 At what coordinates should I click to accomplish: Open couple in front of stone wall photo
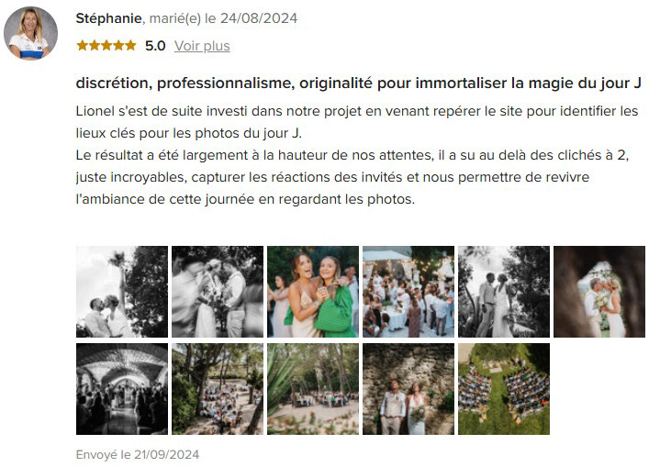tap(408, 389)
